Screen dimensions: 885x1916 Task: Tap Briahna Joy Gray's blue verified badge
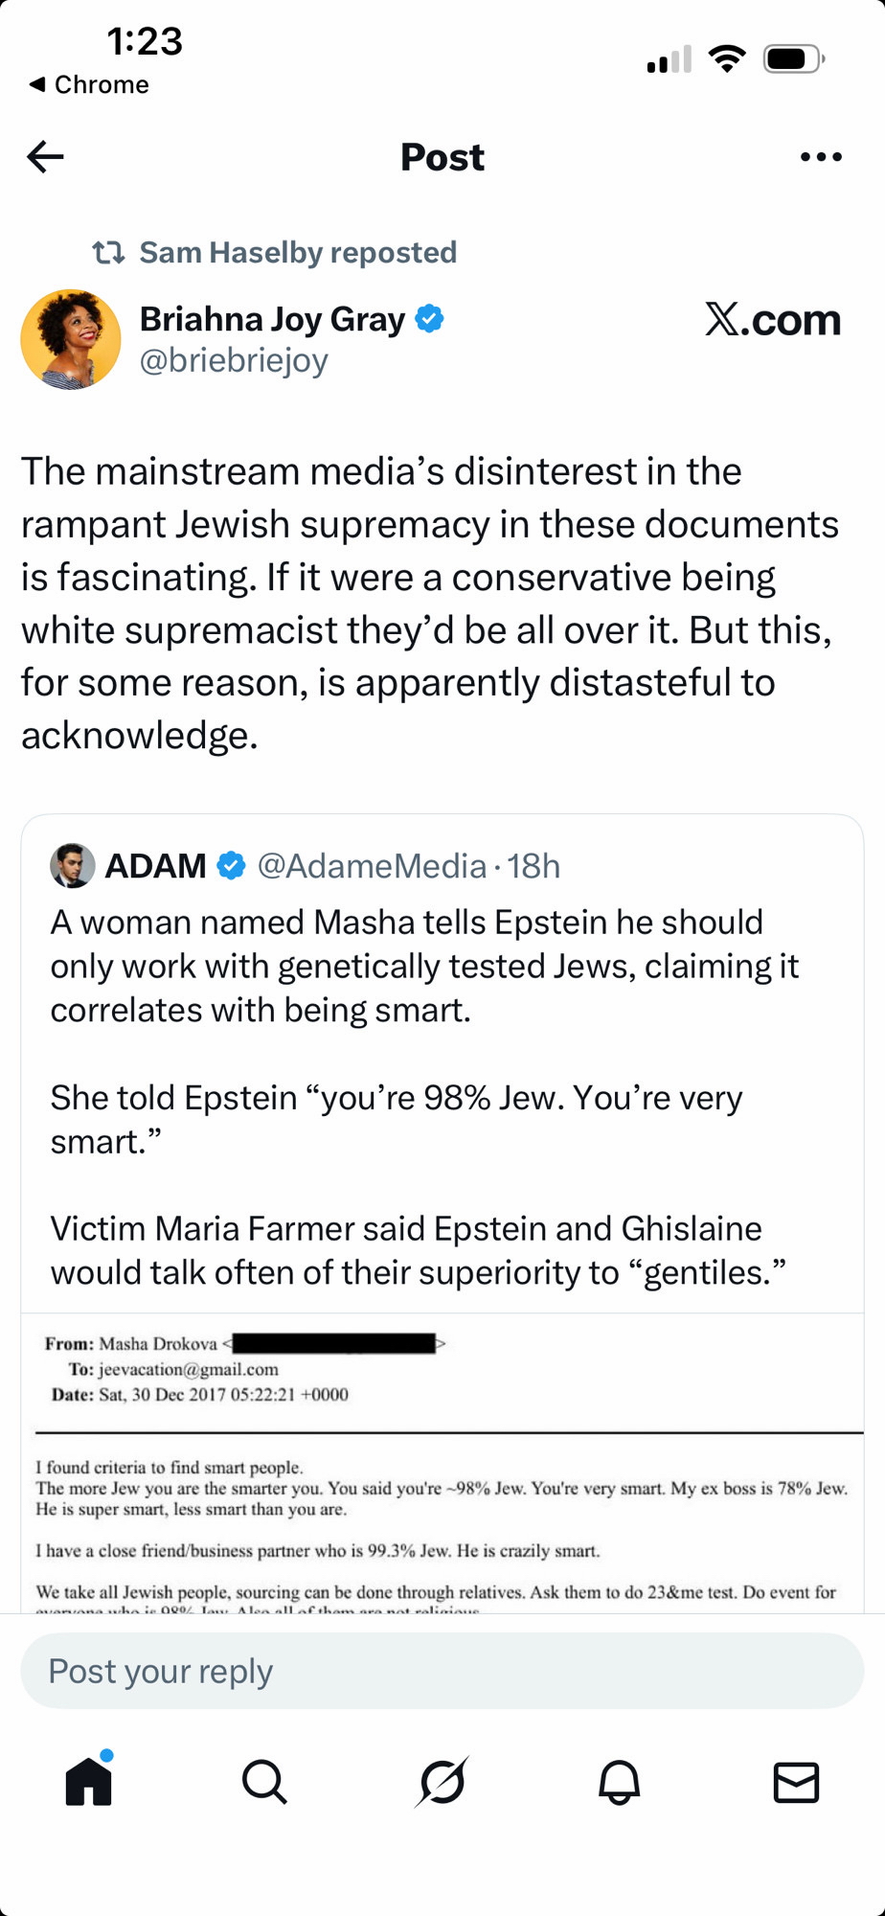click(430, 319)
